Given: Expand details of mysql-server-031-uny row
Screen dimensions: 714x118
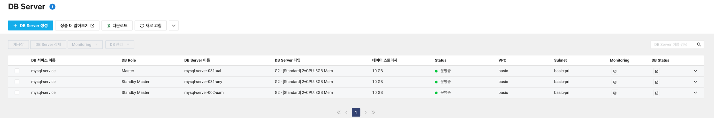Looking at the screenshot, I should [695, 82].
